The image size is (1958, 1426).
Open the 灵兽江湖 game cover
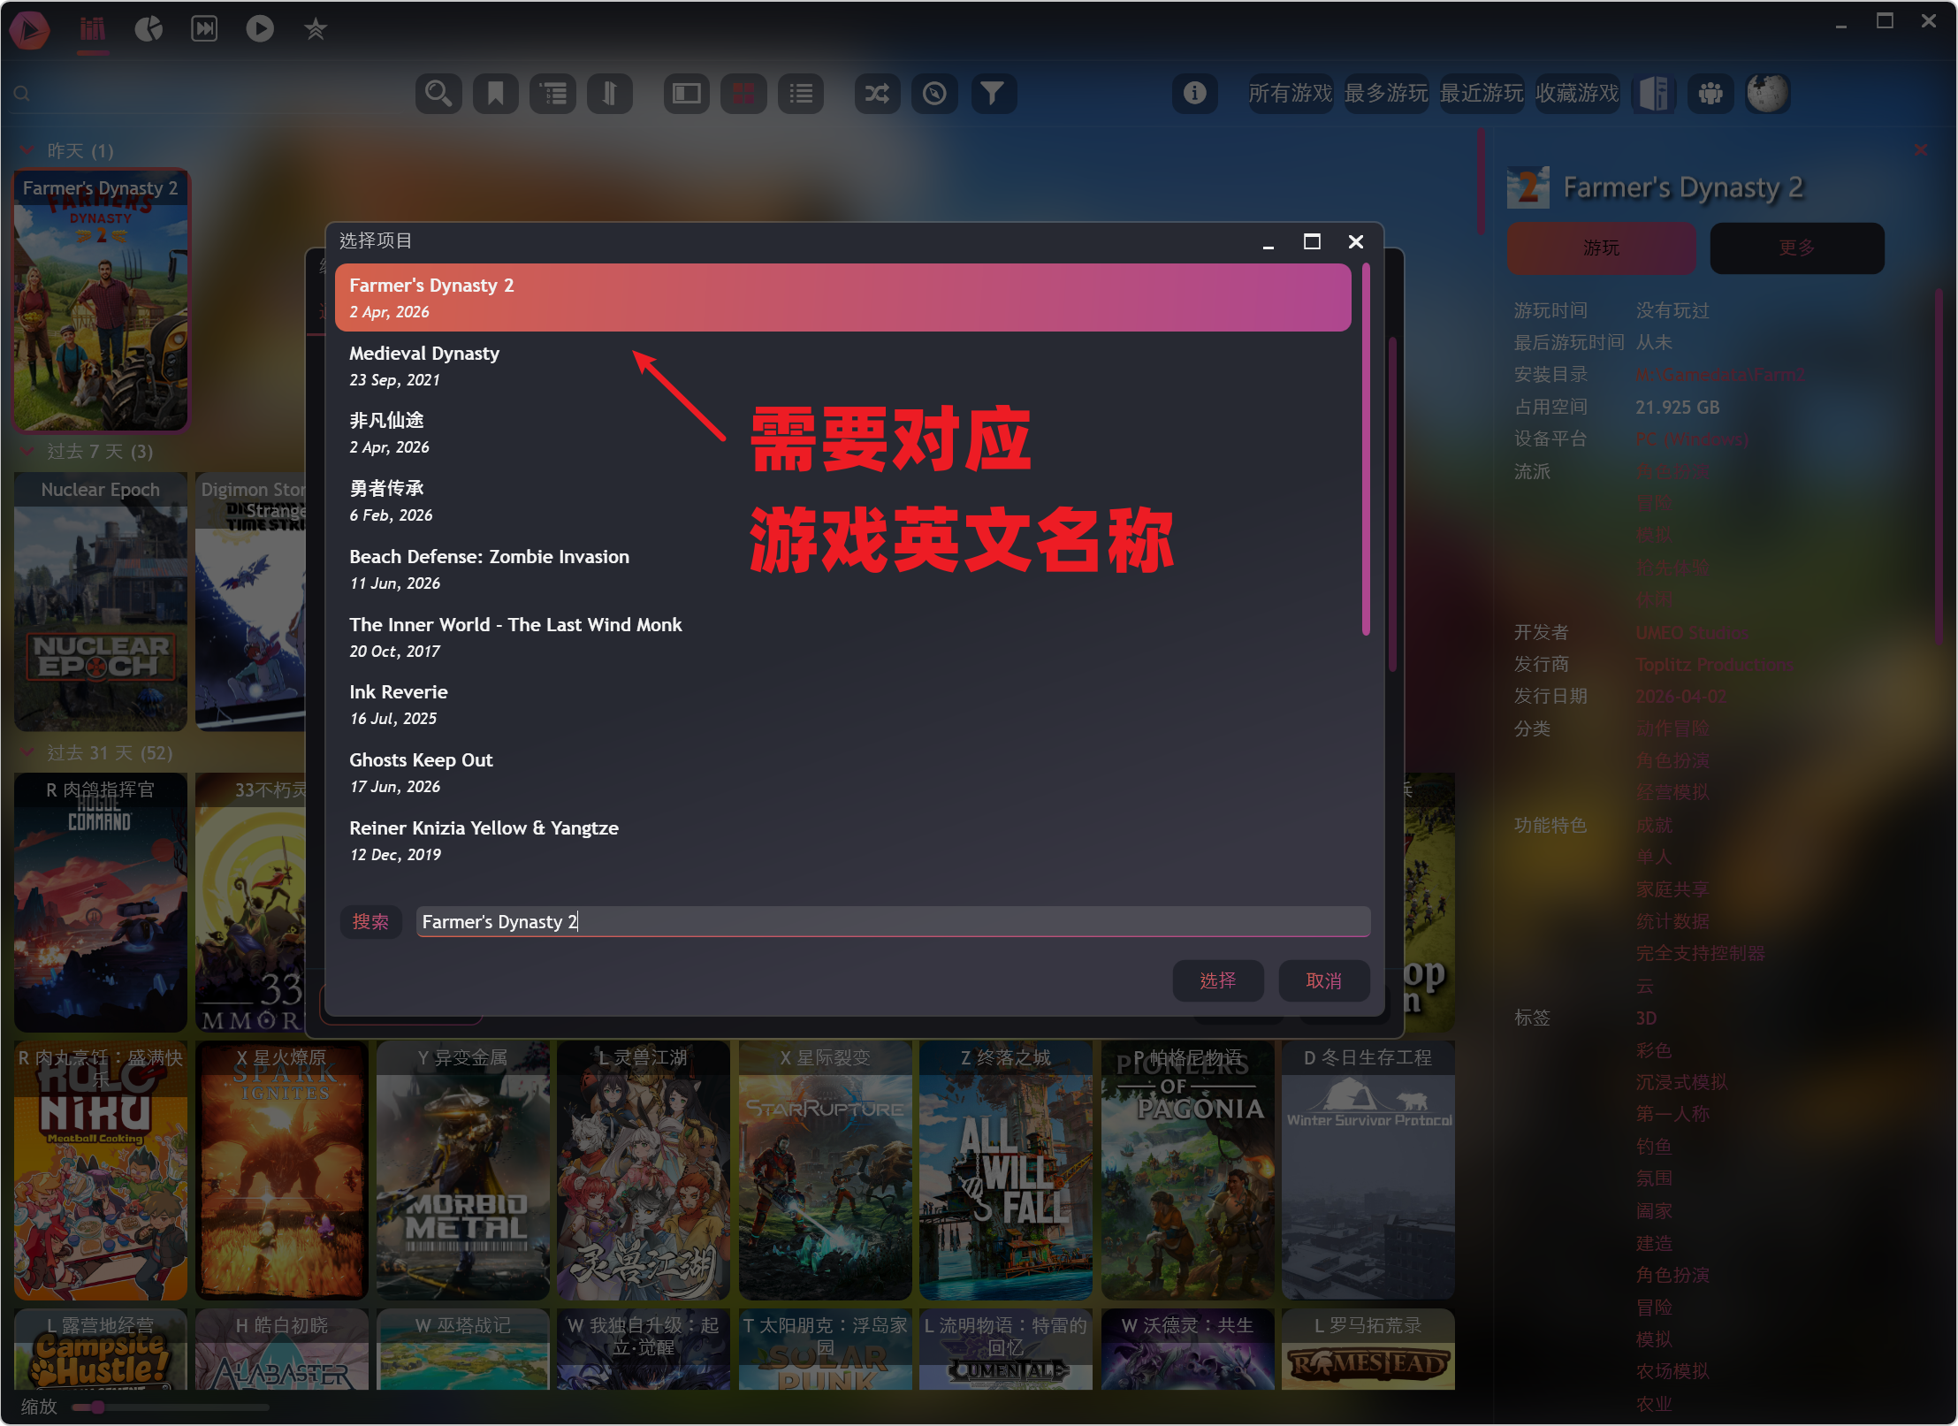point(644,1170)
